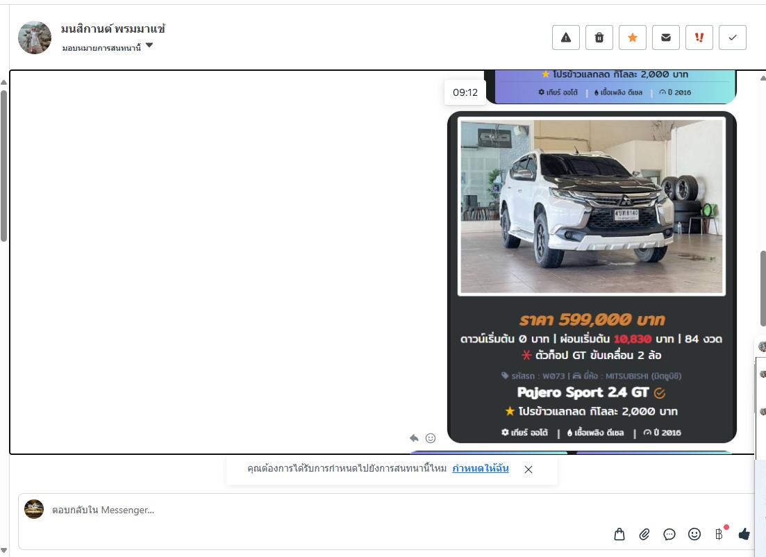Open the shopping bag products icon
Viewport: 766px width, 557px height.
point(619,534)
